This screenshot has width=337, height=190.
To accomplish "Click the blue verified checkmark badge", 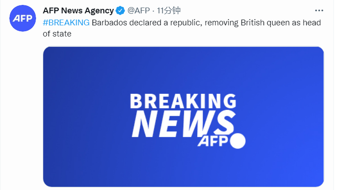I will 120,11.
